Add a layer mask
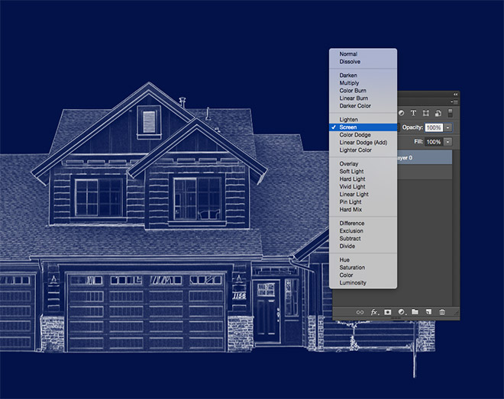The width and height of the screenshot is (504, 399). point(388,312)
